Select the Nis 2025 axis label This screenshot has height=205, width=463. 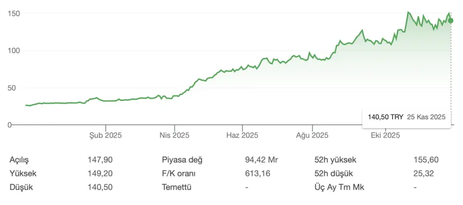(x=174, y=136)
